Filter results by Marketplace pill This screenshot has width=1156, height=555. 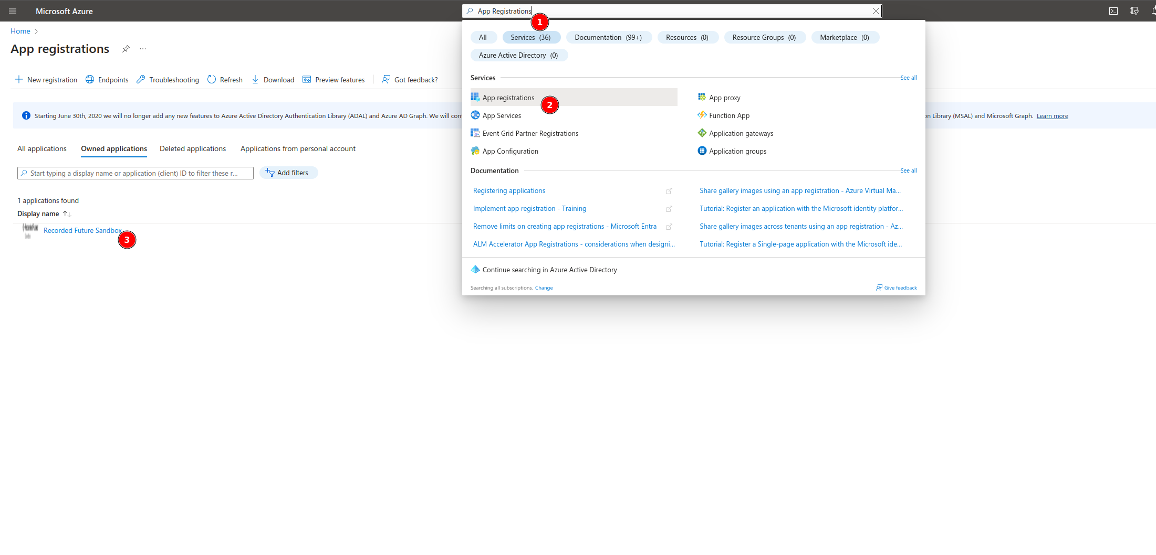point(844,37)
